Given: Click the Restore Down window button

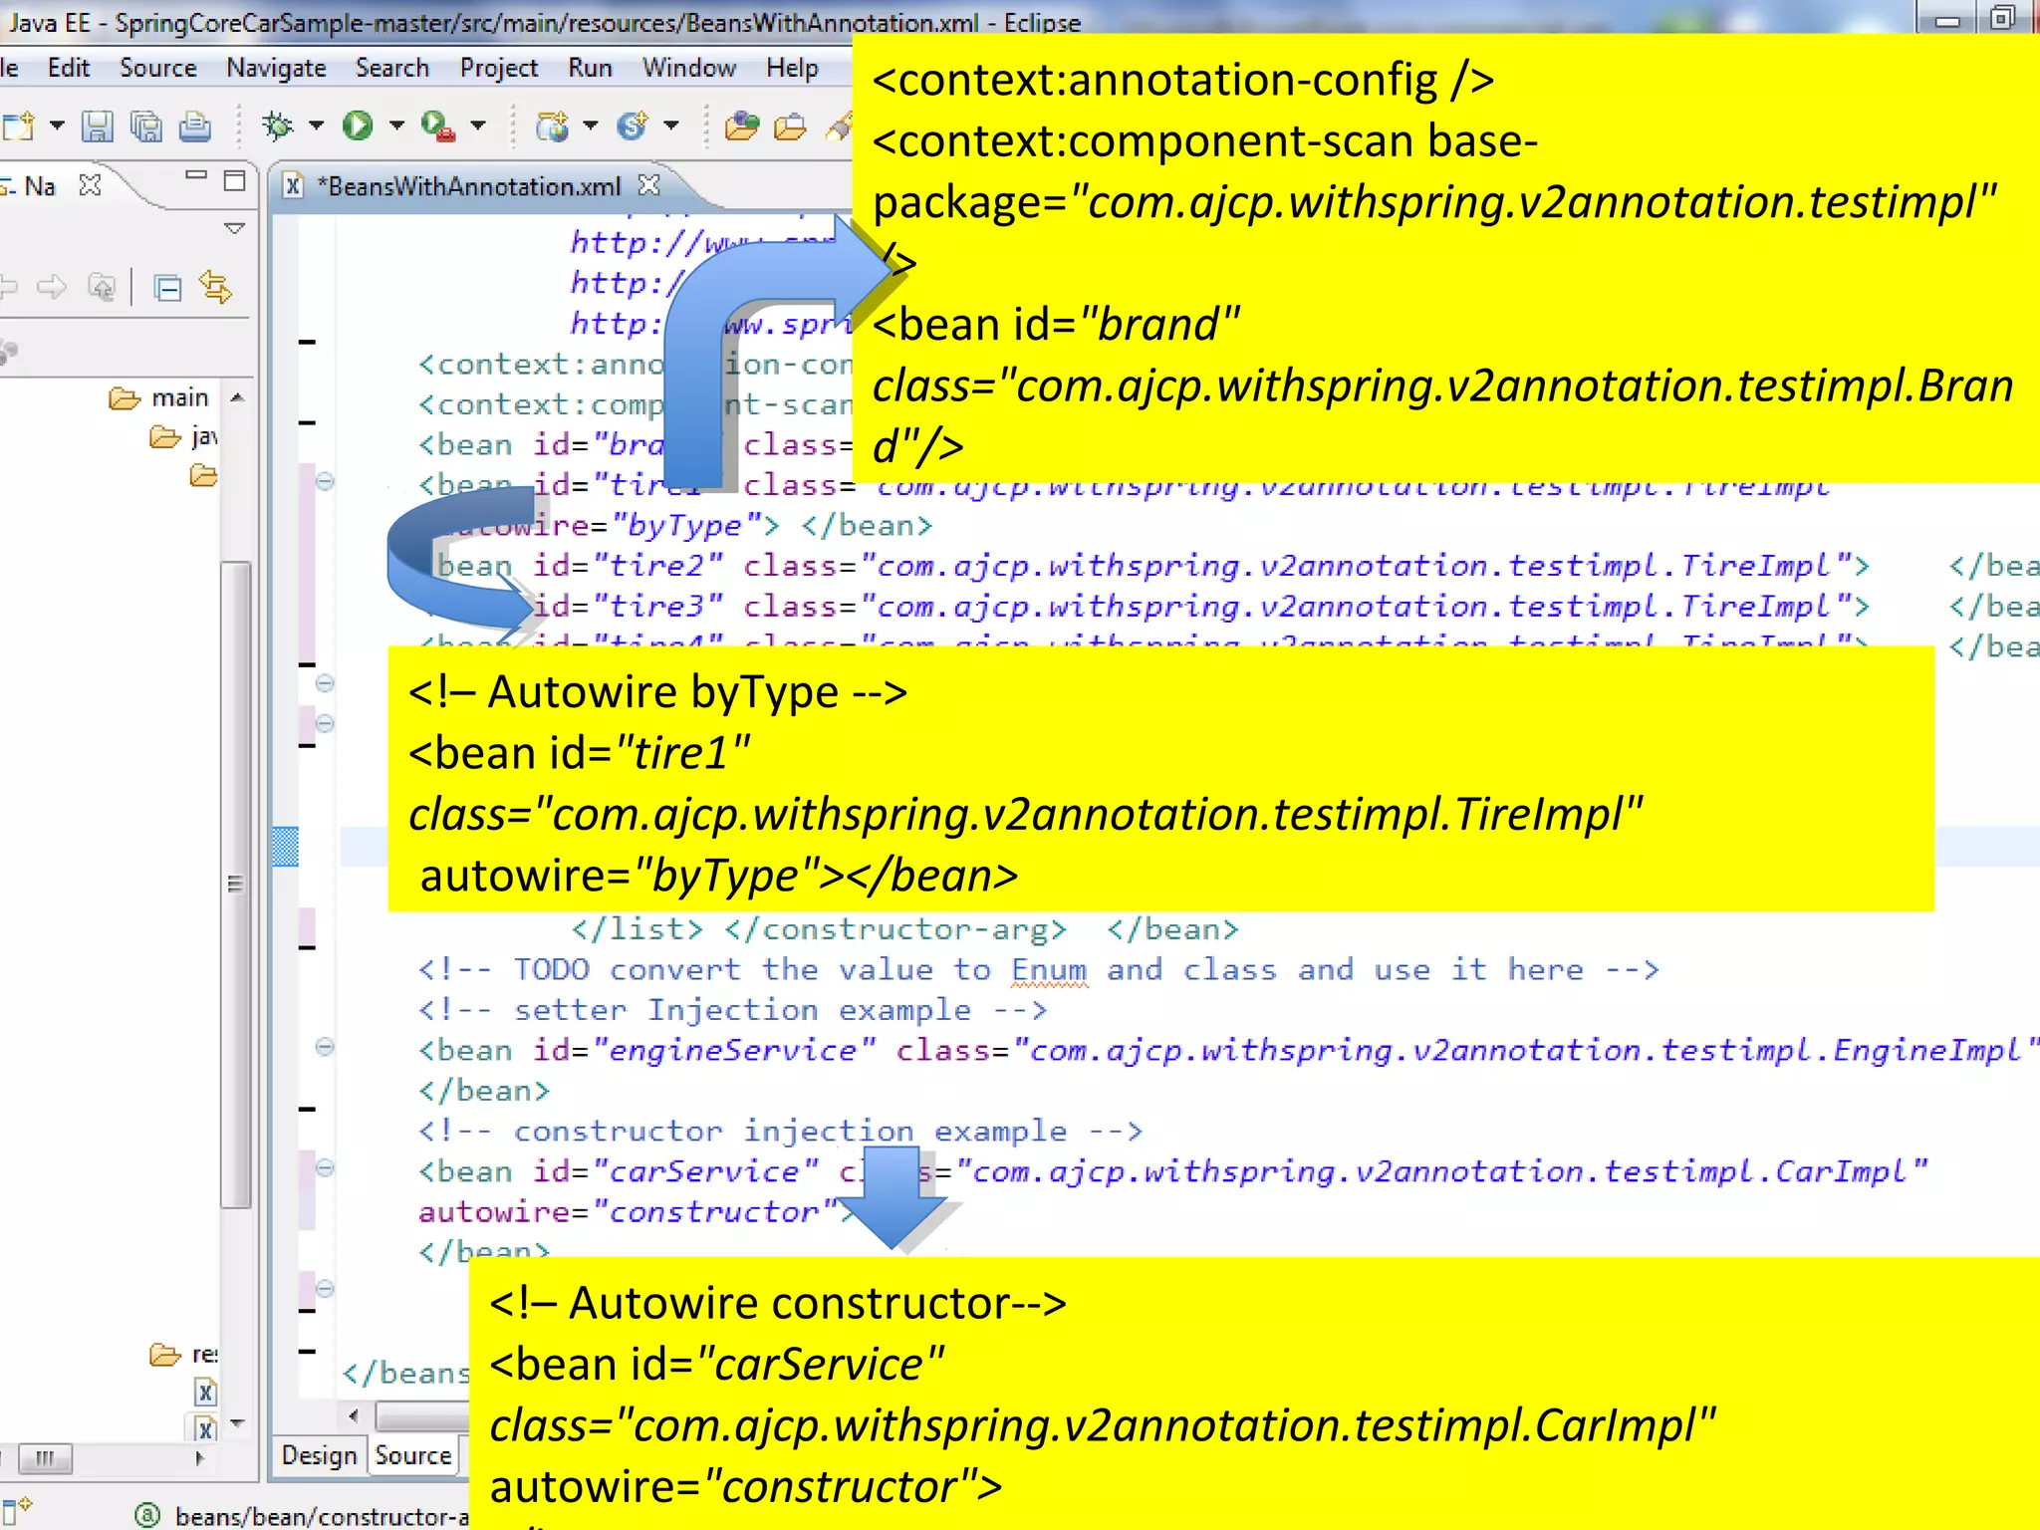Looking at the screenshot, I should (x=2002, y=17).
